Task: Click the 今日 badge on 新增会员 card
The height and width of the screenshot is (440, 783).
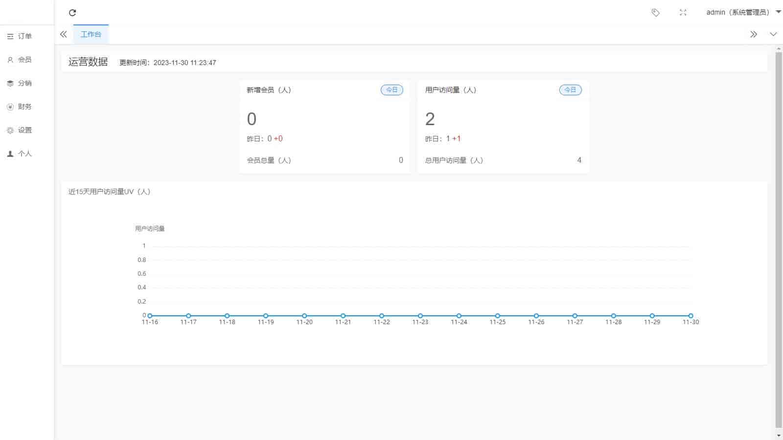Action: click(391, 90)
